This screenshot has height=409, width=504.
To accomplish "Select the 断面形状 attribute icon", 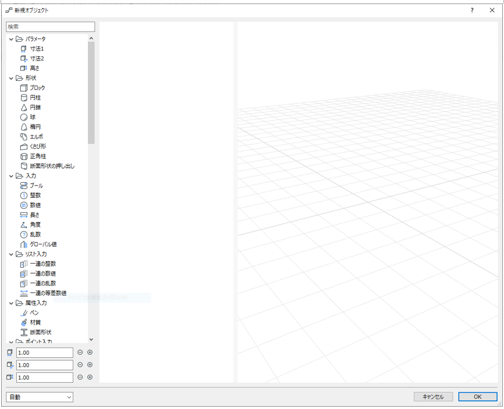I will pos(23,332).
